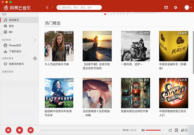Viewport: 194px width, 135px height.
Task: Click the download tray icon
Action: point(5,51)
